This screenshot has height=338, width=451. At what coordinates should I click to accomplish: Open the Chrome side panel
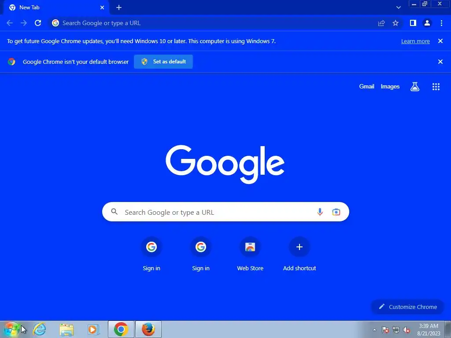[x=413, y=23]
